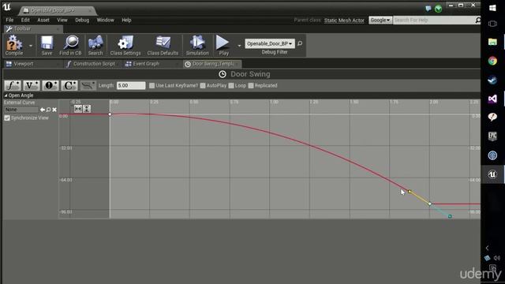Image resolution: width=505 pixels, height=284 pixels.
Task: Open Chrome from Windows taskbar
Action: (x=492, y=61)
